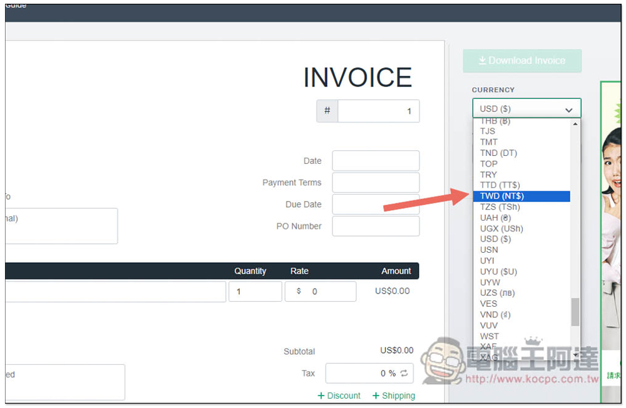The width and height of the screenshot is (626, 408).
Task: Select UYW currency option
Action: pyautogui.click(x=521, y=282)
